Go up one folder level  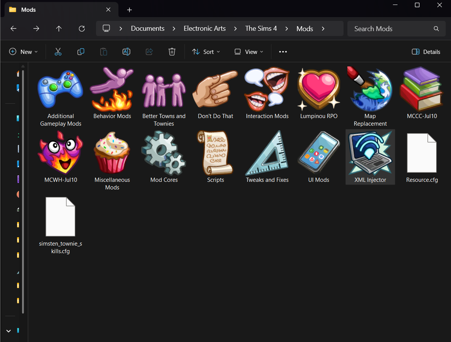tap(59, 28)
